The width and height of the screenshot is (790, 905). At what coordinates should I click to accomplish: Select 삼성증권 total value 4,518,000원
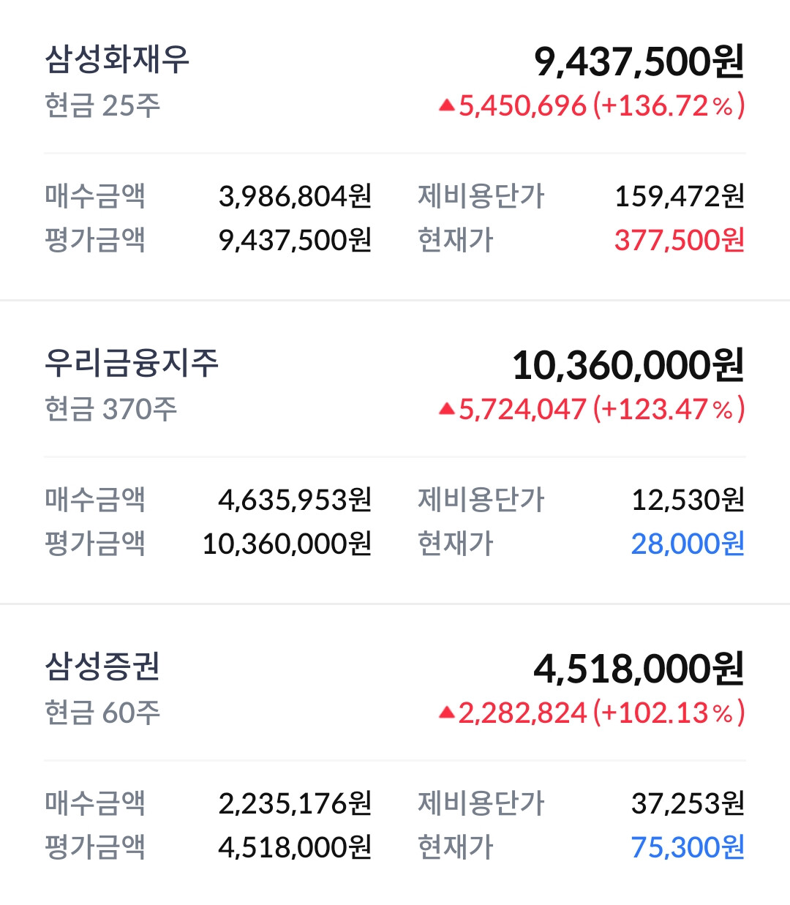coord(639,669)
